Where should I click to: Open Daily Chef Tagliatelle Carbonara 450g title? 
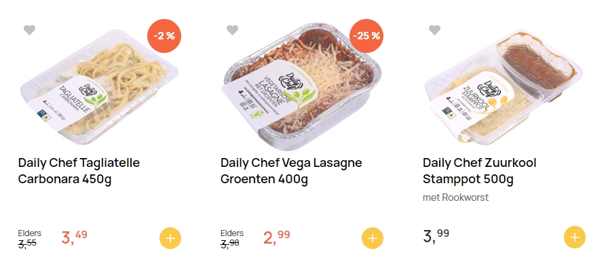coord(79,171)
